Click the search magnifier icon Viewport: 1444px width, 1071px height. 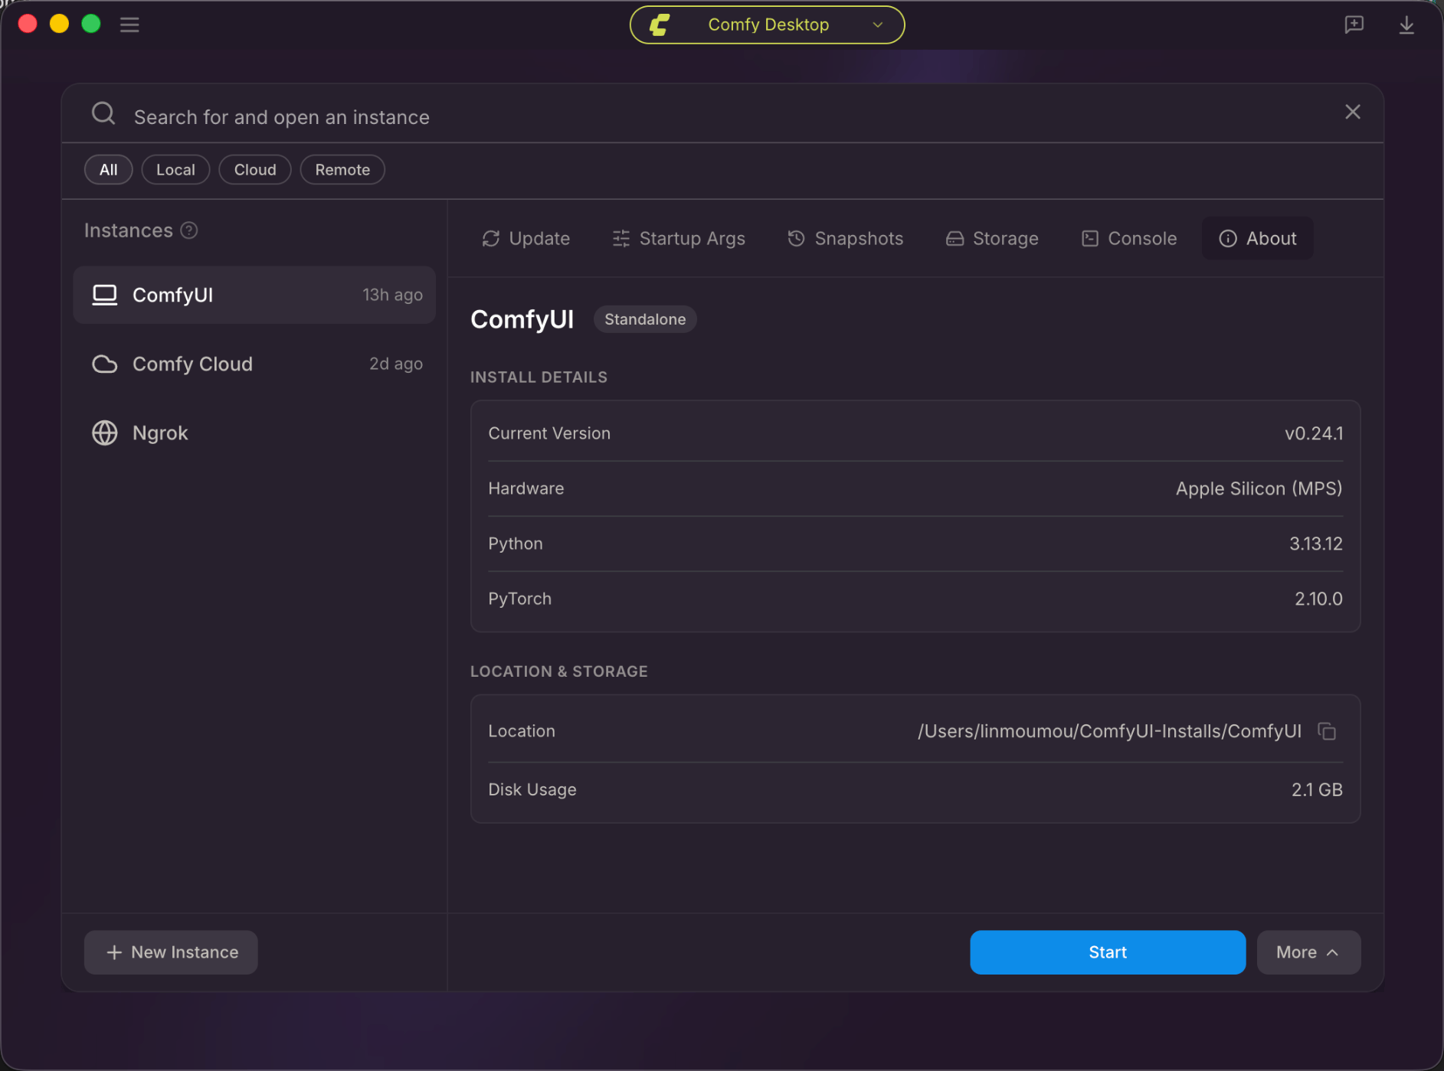pos(103,114)
